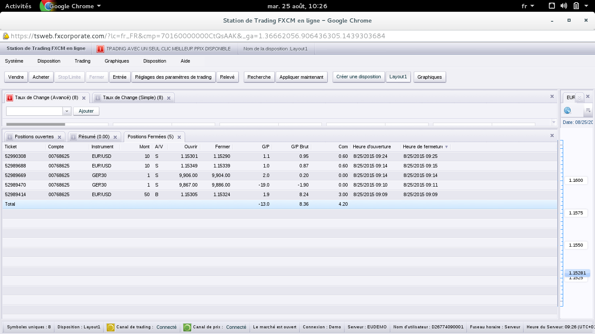
Task: Open the symbol combo box dropdown arrow
Action: coord(67,111)
